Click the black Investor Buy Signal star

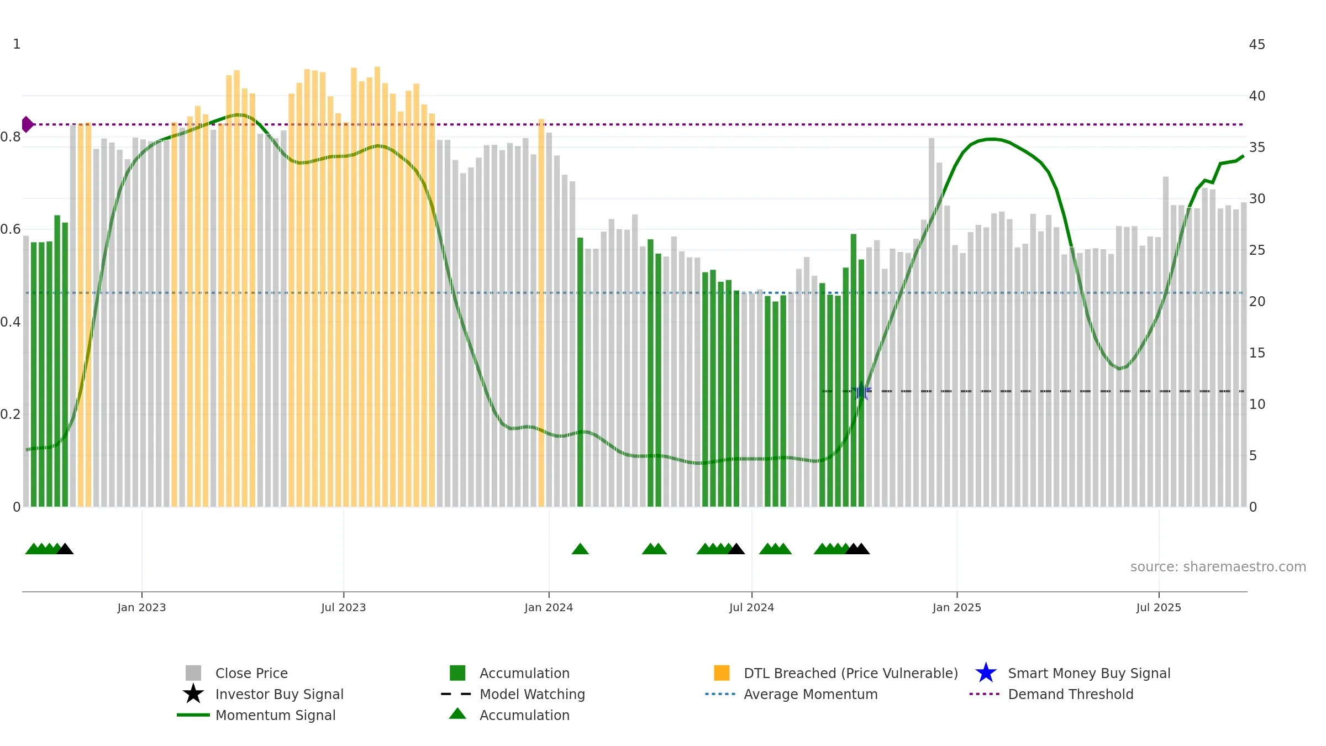tap(193, 694)
